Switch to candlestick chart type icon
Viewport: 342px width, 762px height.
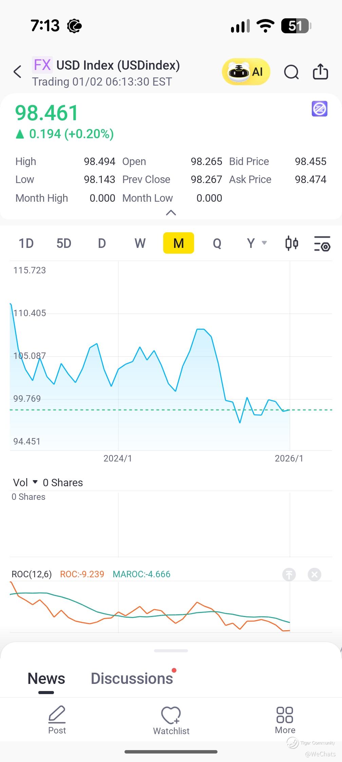(x=291, y=243)
